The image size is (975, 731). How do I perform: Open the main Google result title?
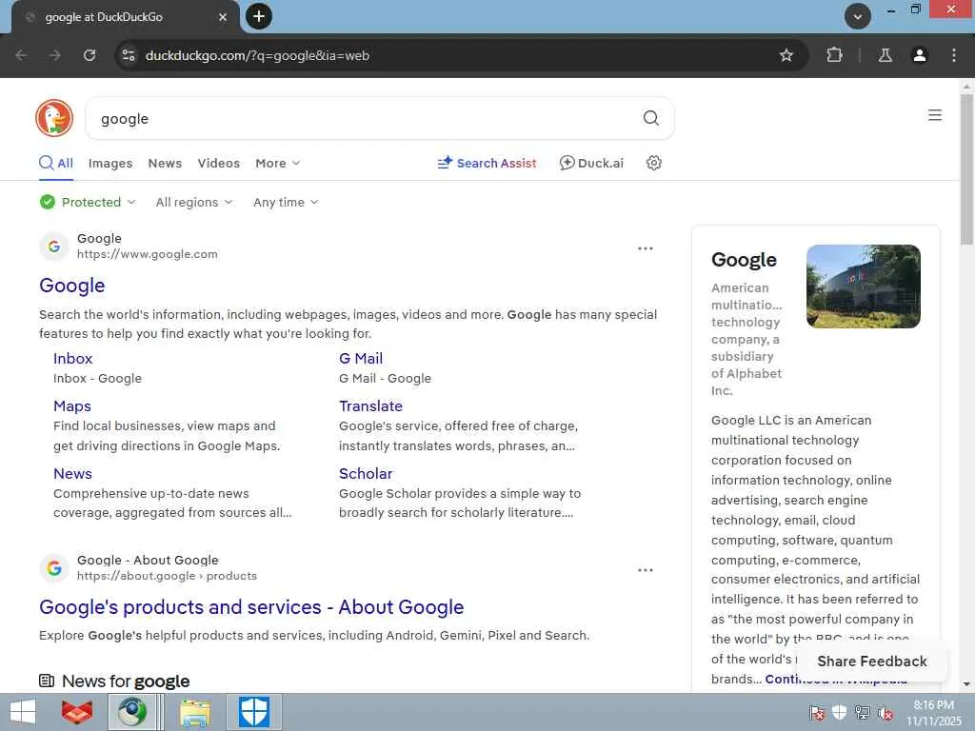click(72, 286)
